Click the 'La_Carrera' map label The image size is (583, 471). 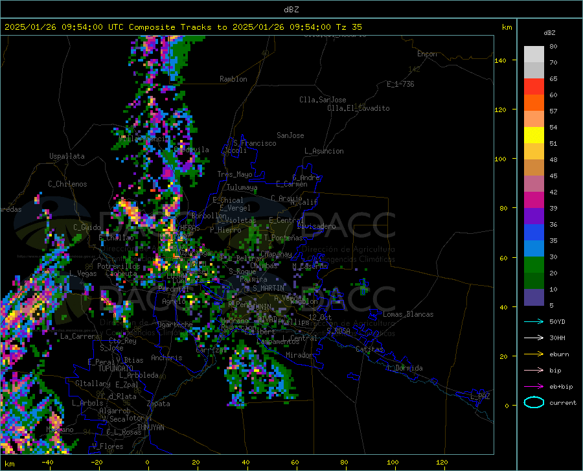pos(80,336)
